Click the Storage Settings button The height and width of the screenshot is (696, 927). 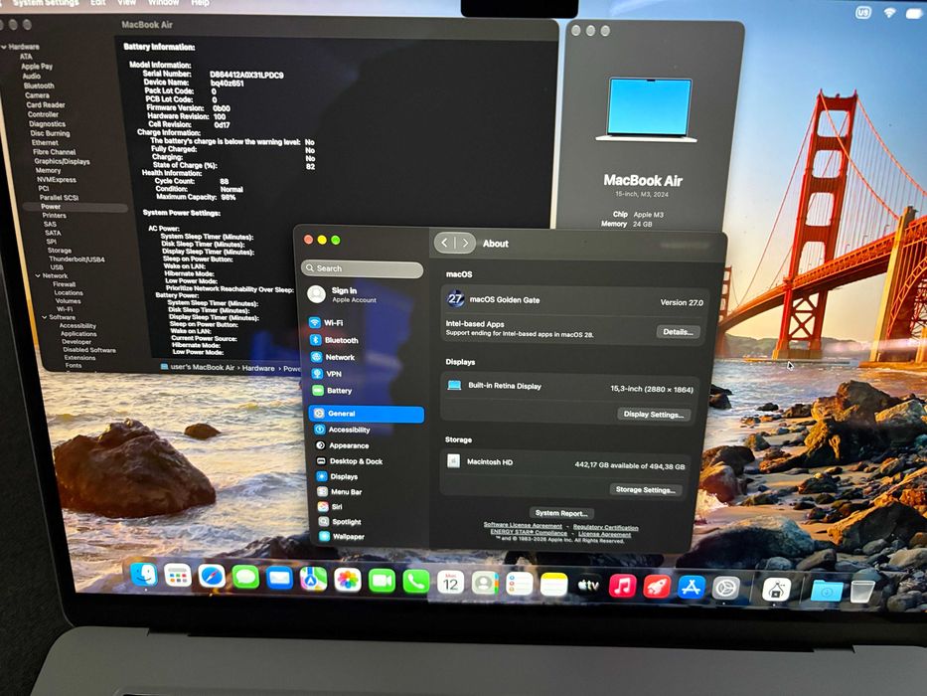click(x=645, y=489)
